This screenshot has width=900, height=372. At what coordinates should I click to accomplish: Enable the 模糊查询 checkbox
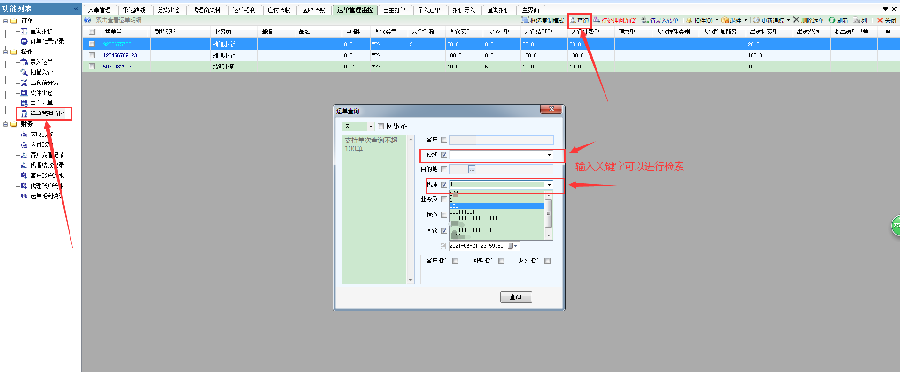[x=381, y=126]
